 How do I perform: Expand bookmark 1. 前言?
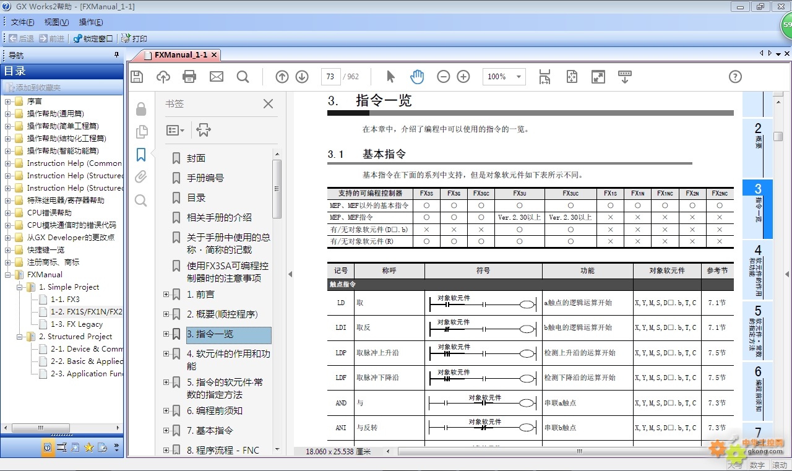166,295
